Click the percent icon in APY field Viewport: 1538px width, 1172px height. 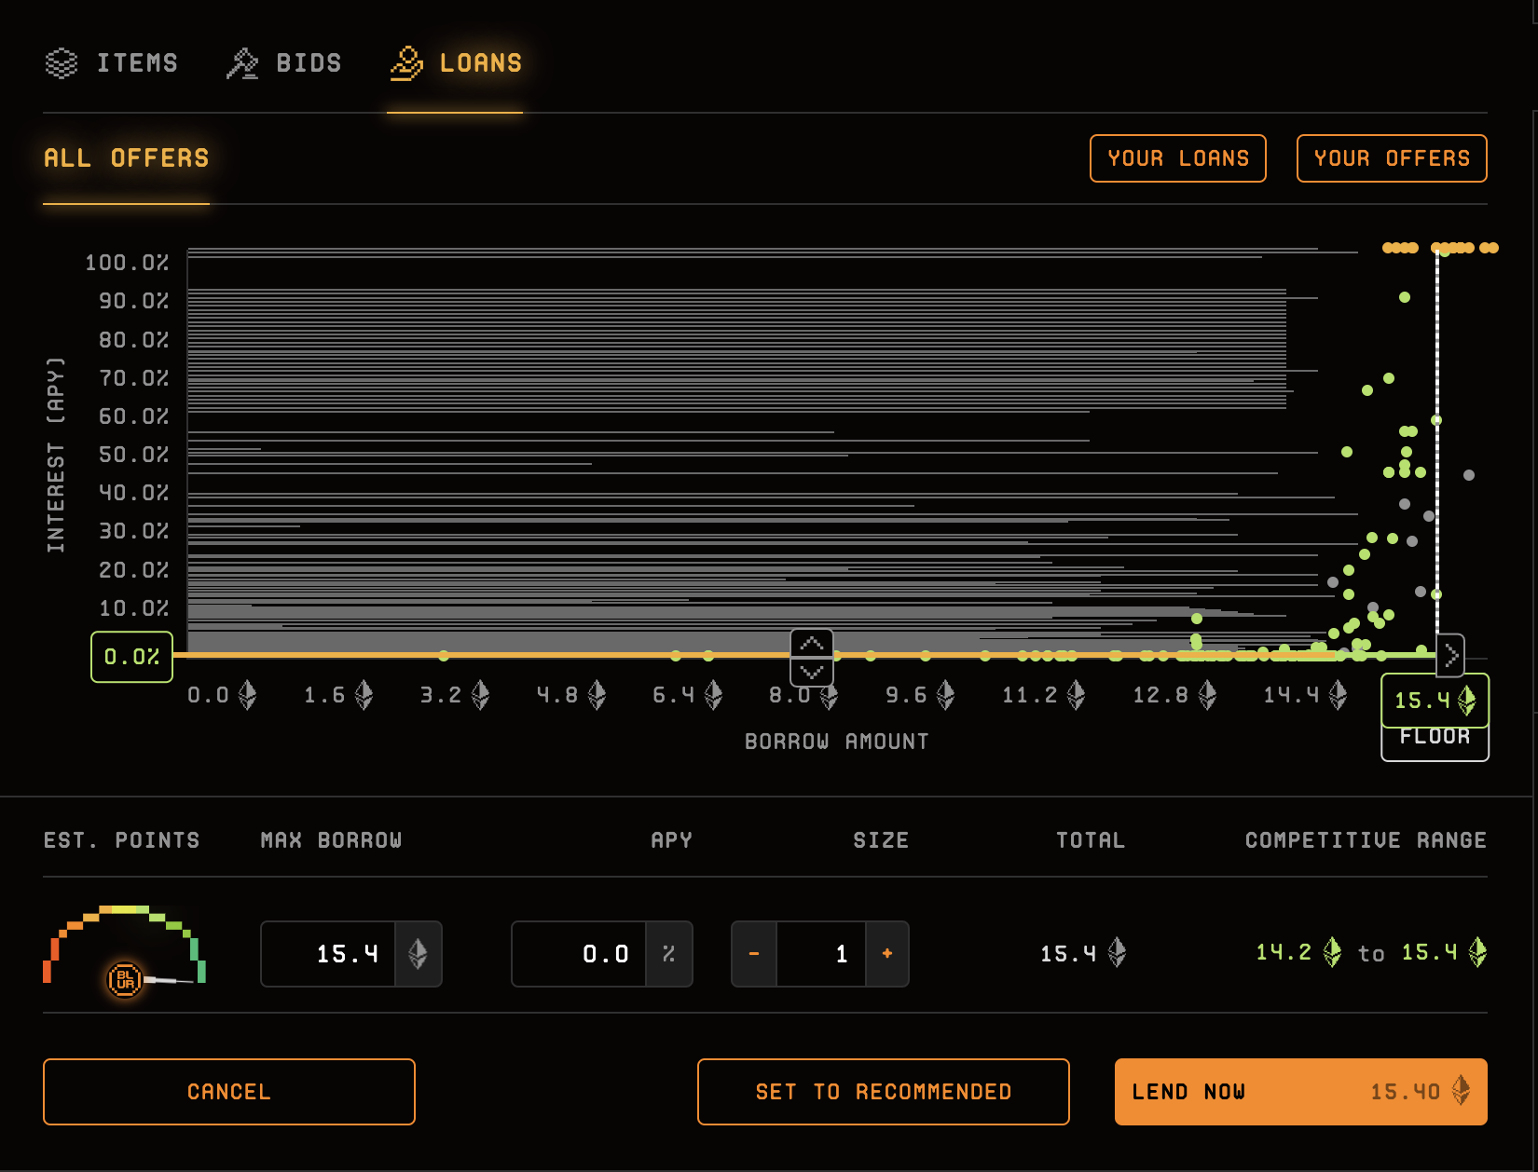tap(668, 953)
